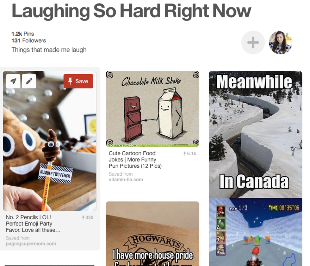The width and height of the screenshot is (310, 266).
Task: Click the 1.2k Pins count
Action: [x=23, y=34]
